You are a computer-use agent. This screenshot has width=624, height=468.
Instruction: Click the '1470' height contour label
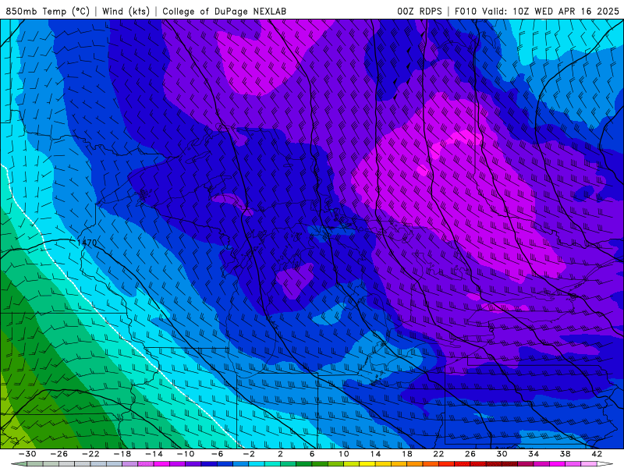[x=87, y=243]
